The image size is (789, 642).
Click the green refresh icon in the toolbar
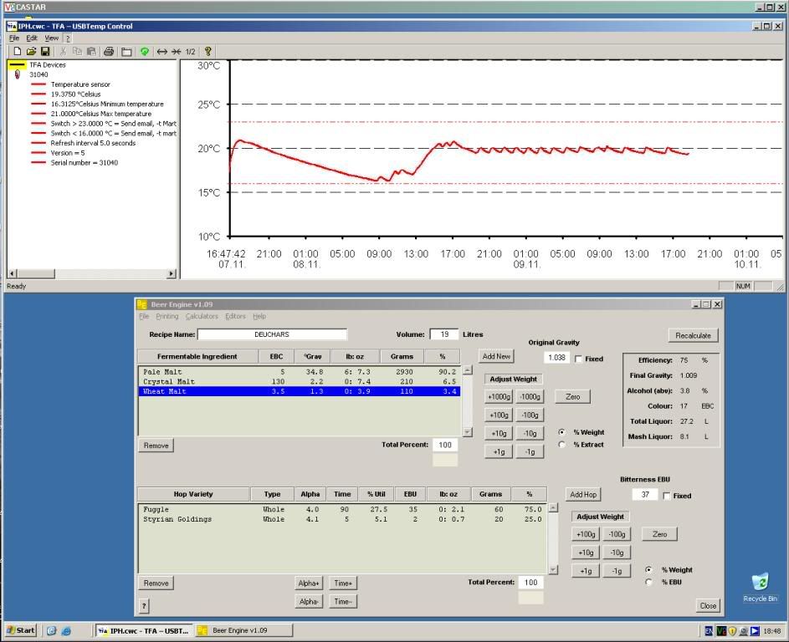pyautogui.click(x=145, y=51)
